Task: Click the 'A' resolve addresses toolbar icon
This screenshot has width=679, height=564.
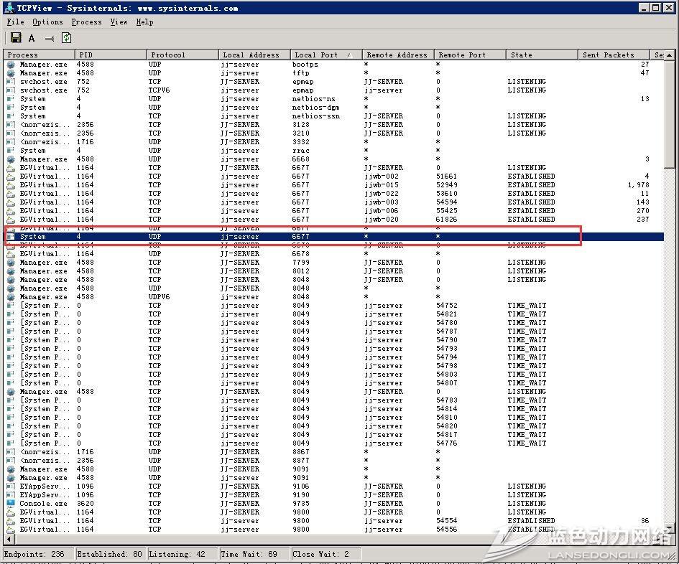Action: pos(32,38)
